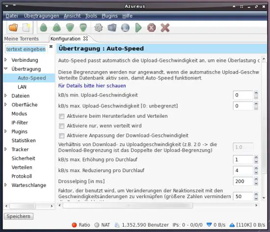Screen dimensions: 270x232
Task: Increase Drosselping value
Action: pyautogui.click(x=256, y=179)
